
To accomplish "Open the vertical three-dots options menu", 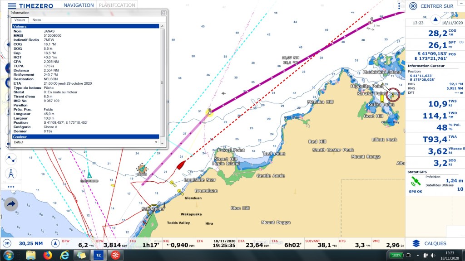I will pyautogui.click(x=399, y=6).
